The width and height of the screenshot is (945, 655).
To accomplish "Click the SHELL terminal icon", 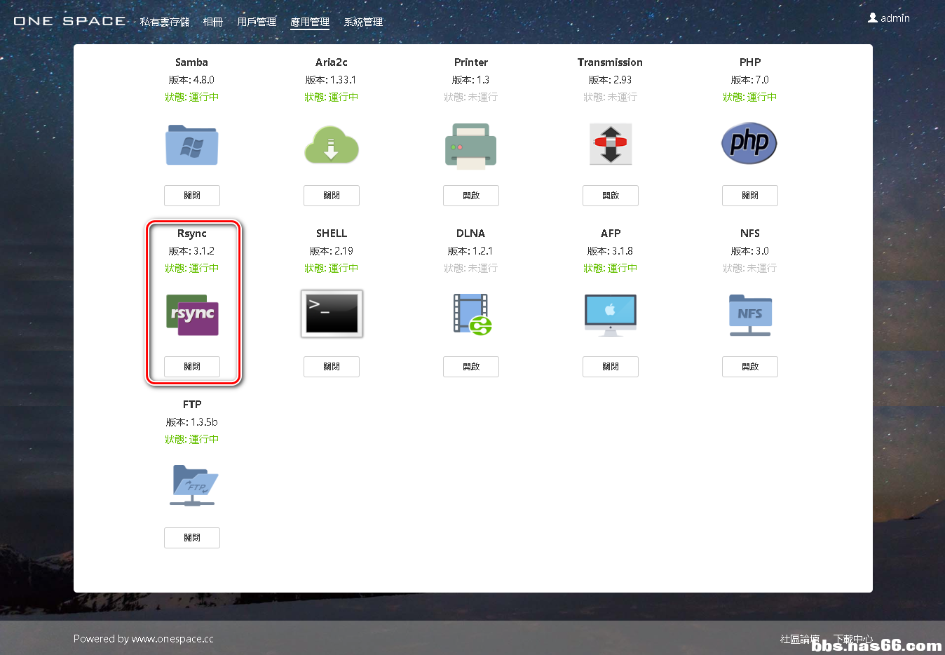I will pos(332,313).
